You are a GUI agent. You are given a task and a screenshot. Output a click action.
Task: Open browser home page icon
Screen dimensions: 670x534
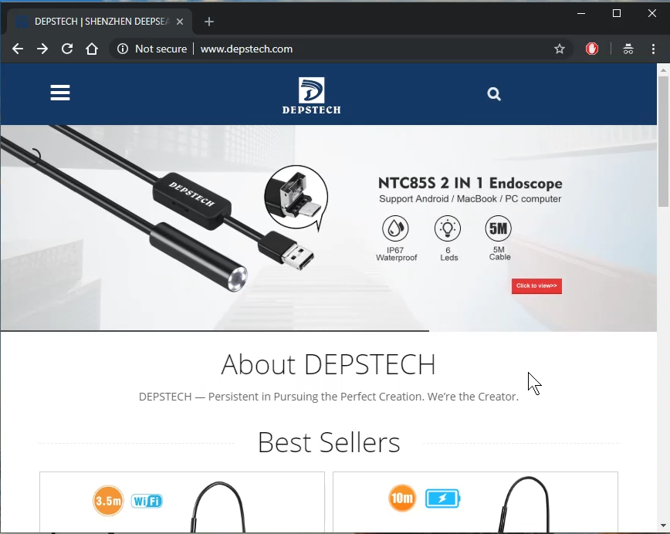tap(92, 49)
